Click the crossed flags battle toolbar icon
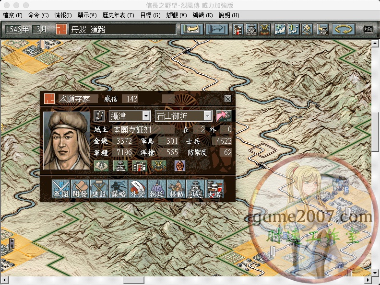Screen dimensions: 380x285 pyautogui.click(x=307, y=30)
